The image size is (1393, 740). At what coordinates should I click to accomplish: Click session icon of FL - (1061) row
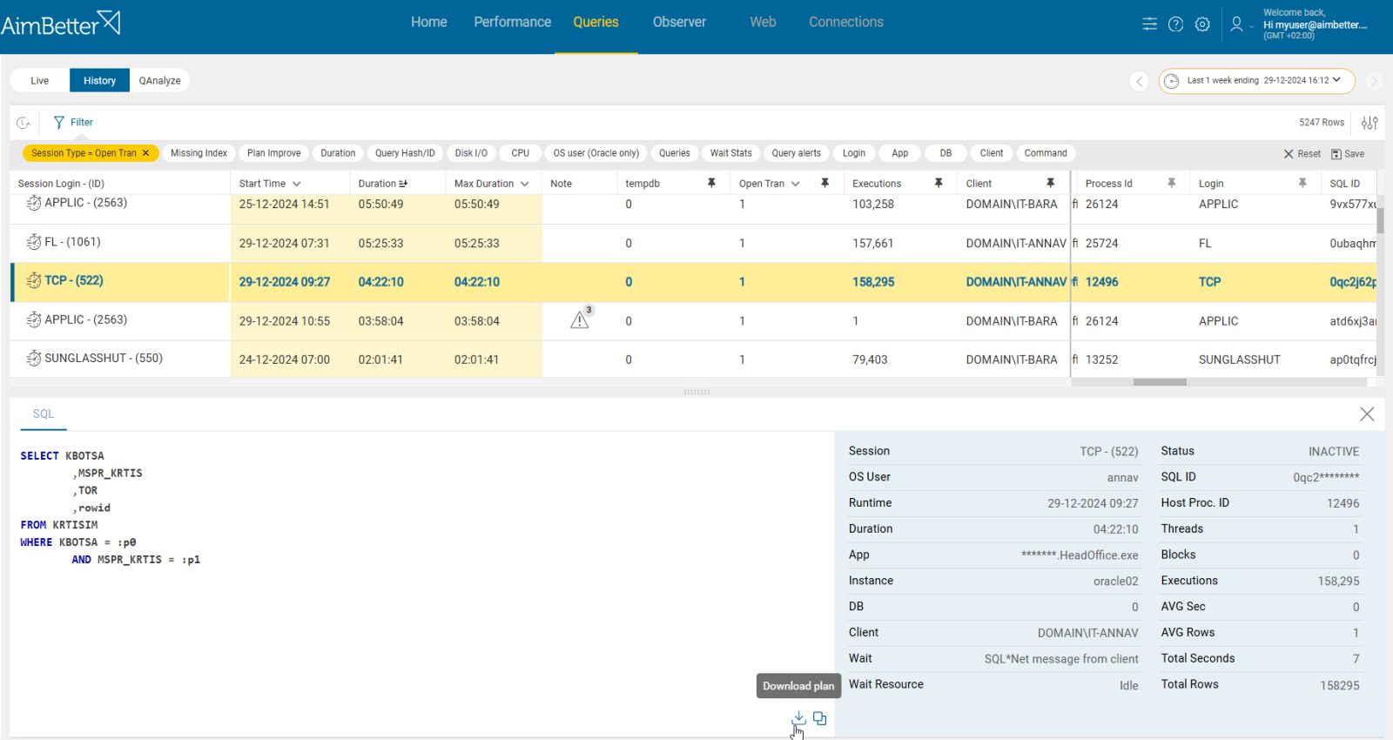(x=34, y=242)
